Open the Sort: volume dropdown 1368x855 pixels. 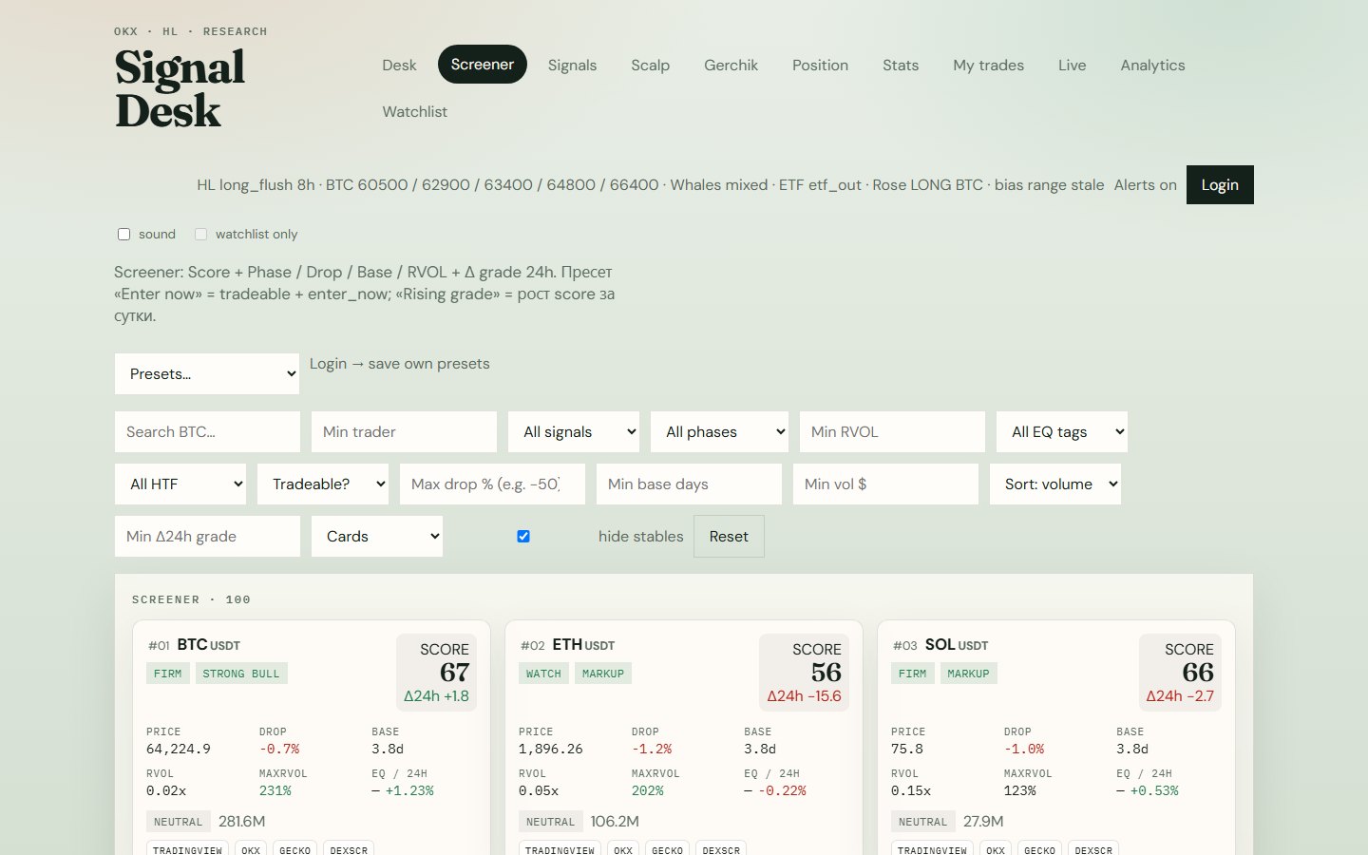click(1055, 484)
